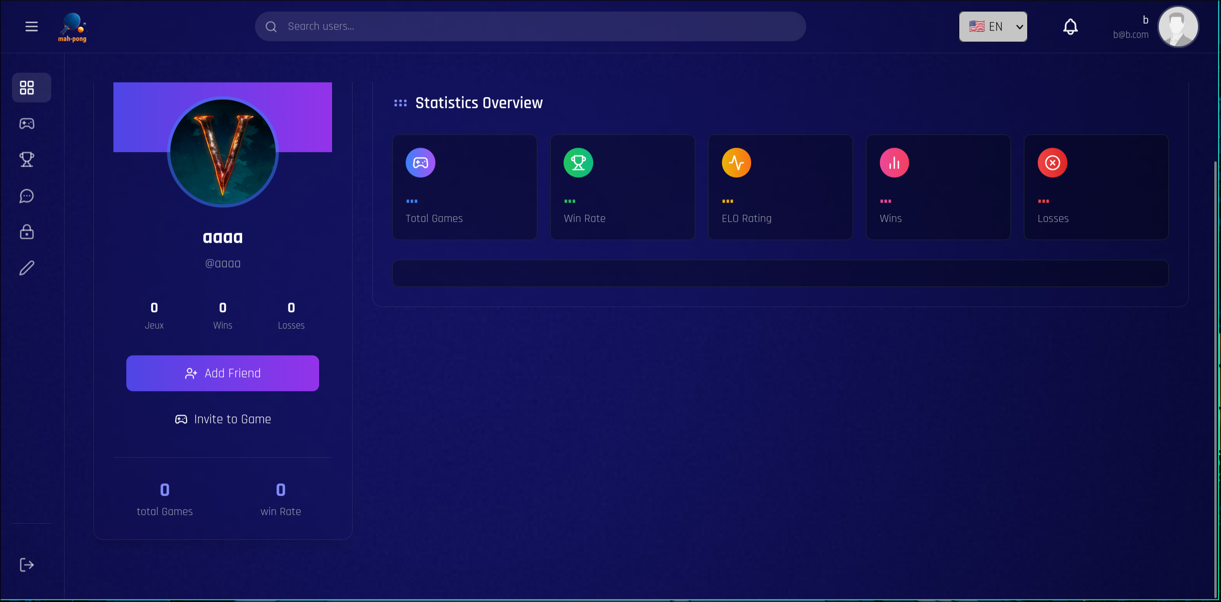
Task: Select the Win Rate card label
Action: coord(584,219)
